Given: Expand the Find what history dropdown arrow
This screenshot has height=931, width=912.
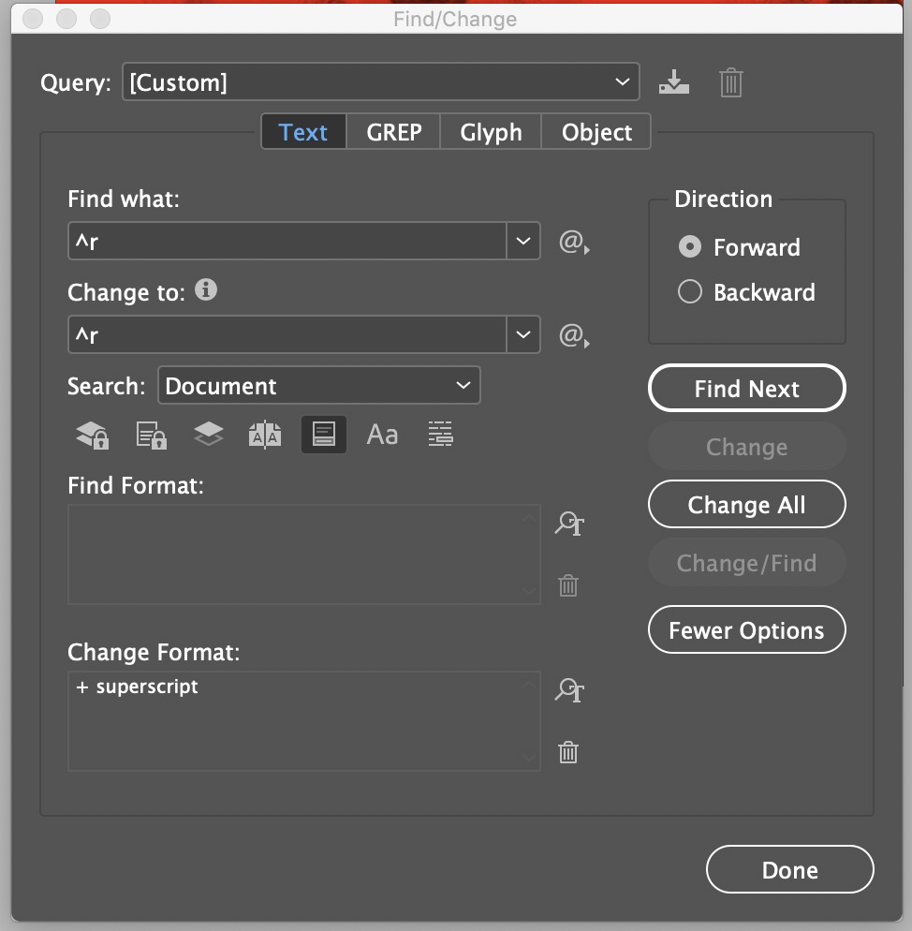Looking at the screenshot, I should point(522,242).
